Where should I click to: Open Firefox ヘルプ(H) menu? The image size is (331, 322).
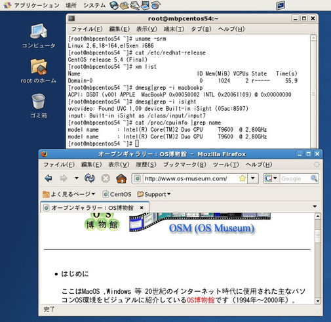tap(259, 165)
